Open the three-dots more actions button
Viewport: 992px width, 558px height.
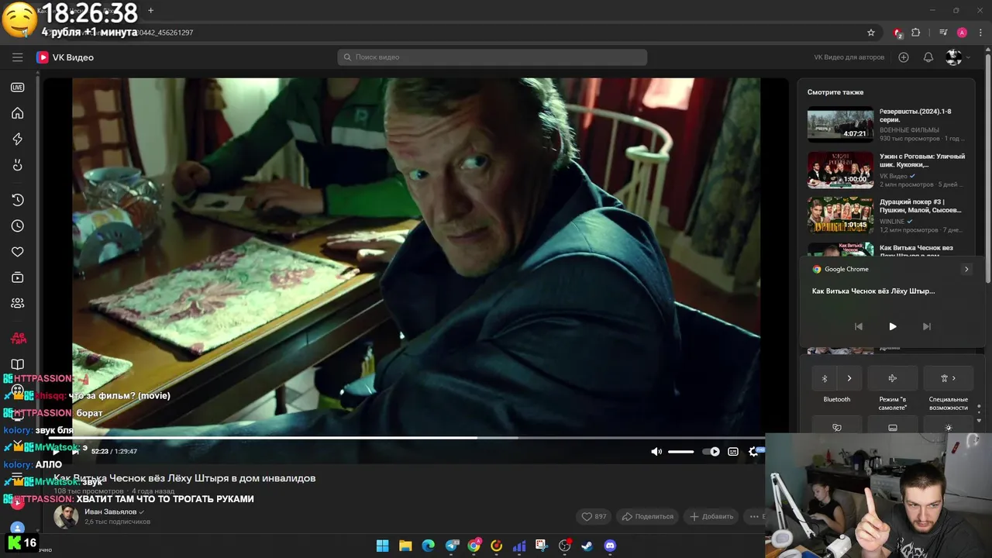tap(754, 516)
